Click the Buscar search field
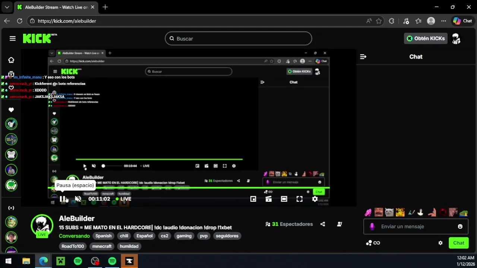Screen dimensions: 477x268 [238, 38]
